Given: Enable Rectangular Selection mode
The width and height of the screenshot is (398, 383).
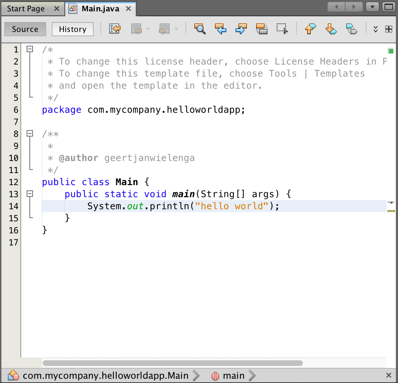Looking at the screenshot, I should coord(281,29).
